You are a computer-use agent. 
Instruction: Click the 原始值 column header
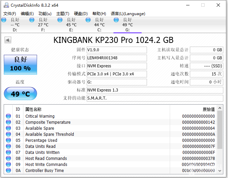click(x=209, y=109)
